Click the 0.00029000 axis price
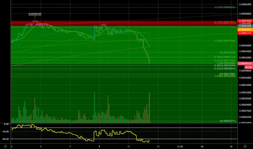 245,105
